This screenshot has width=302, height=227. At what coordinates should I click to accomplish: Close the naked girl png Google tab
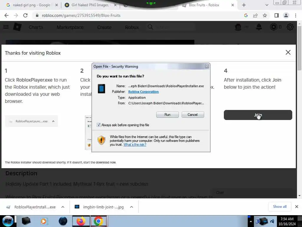click(56, 5)
